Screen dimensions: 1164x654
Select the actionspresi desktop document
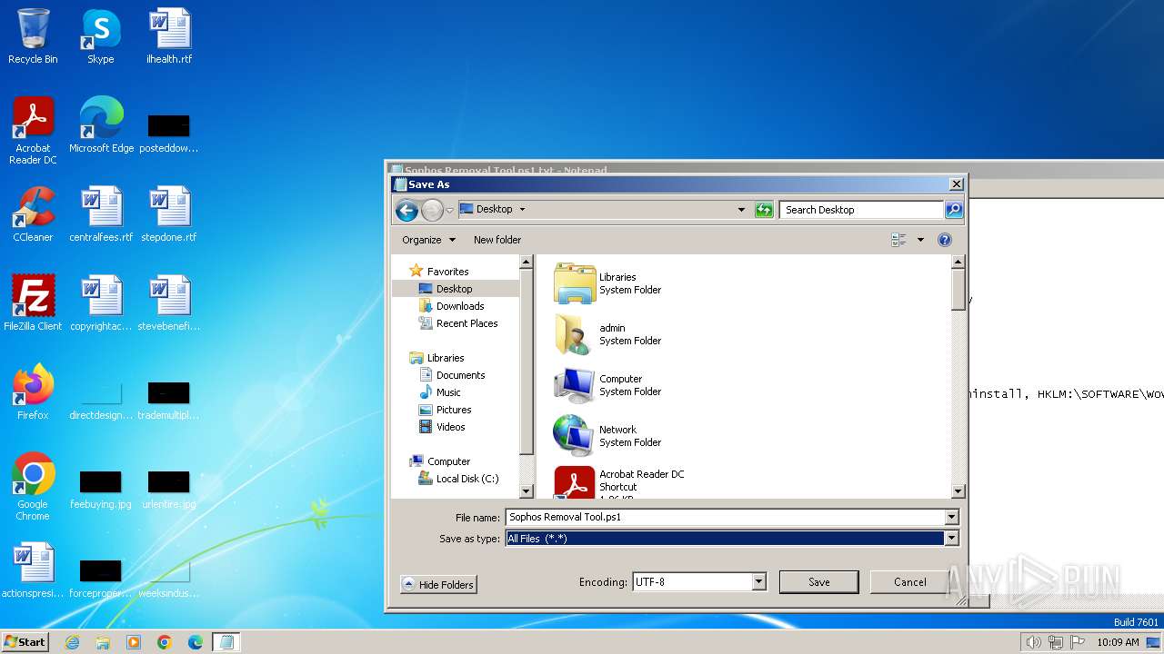coord(35,570)
